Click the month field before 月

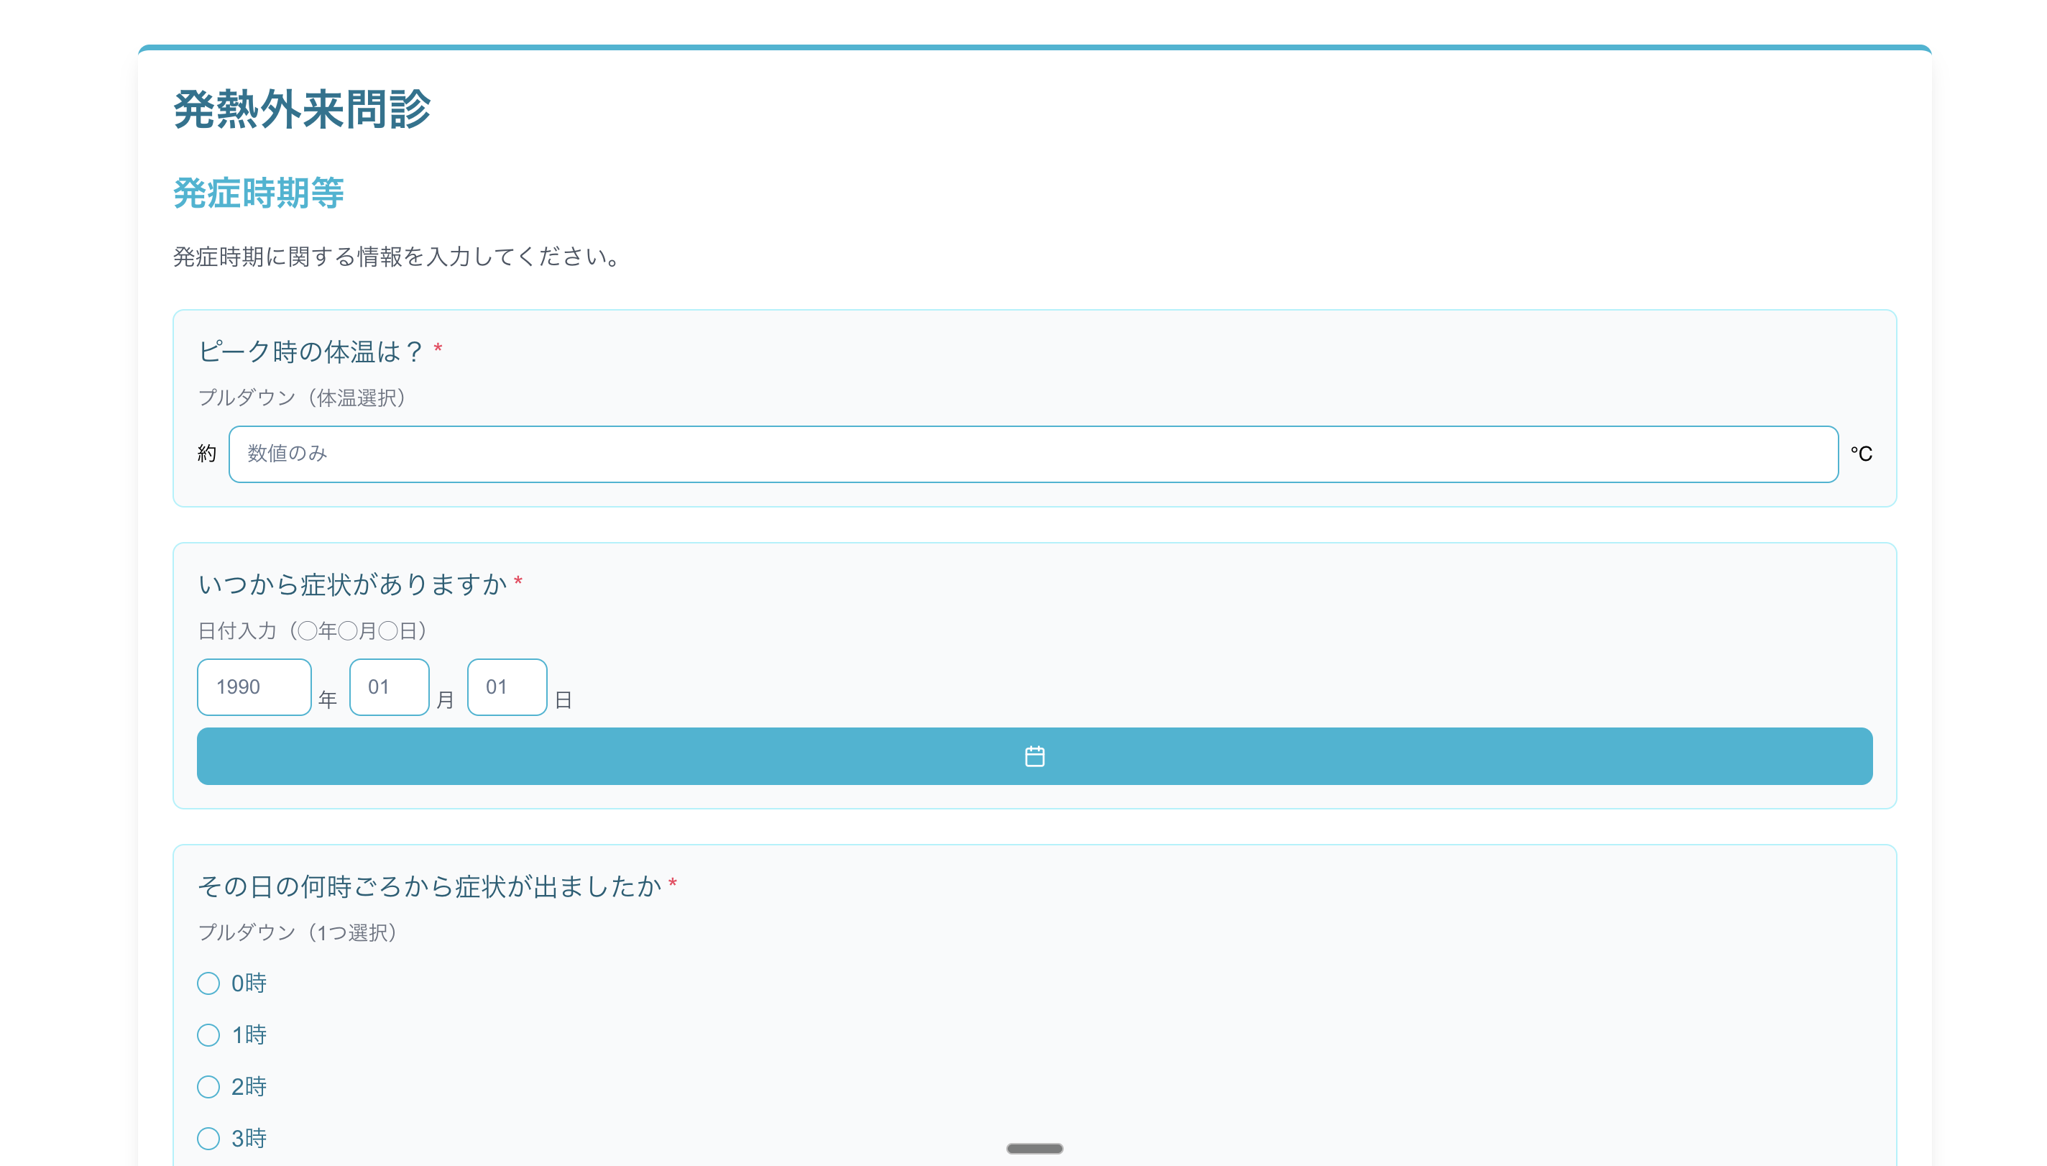click(x=389, y=687)
